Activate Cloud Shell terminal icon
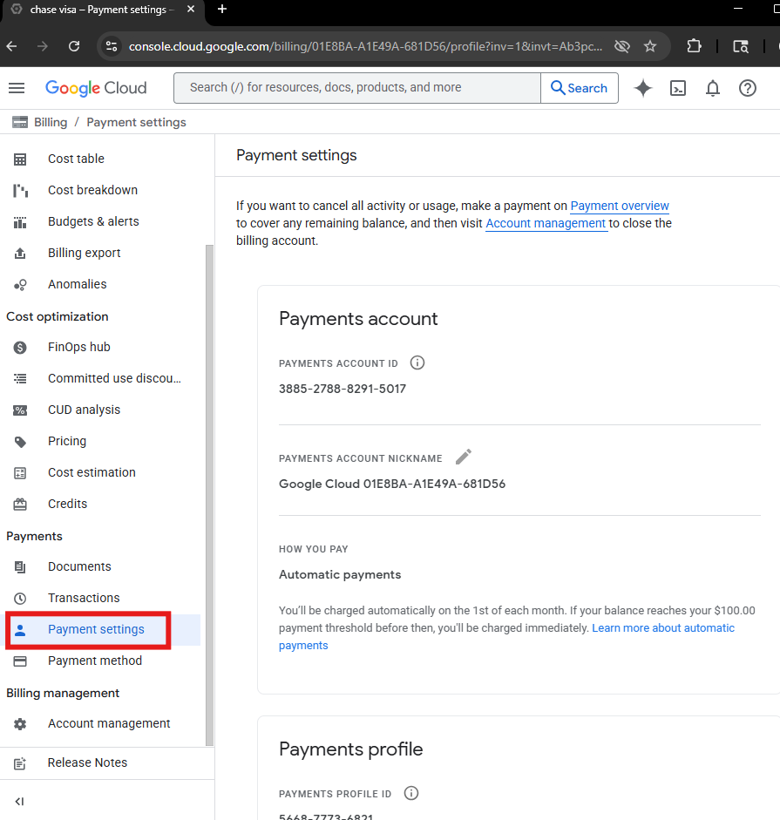 [x=678, y=88]
